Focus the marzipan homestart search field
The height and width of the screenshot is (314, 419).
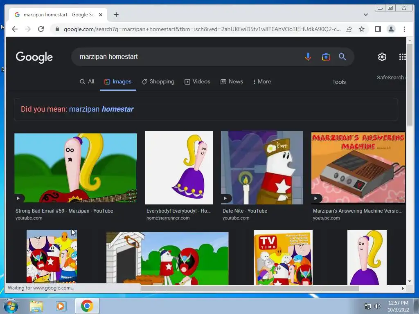tap(187, 56)
